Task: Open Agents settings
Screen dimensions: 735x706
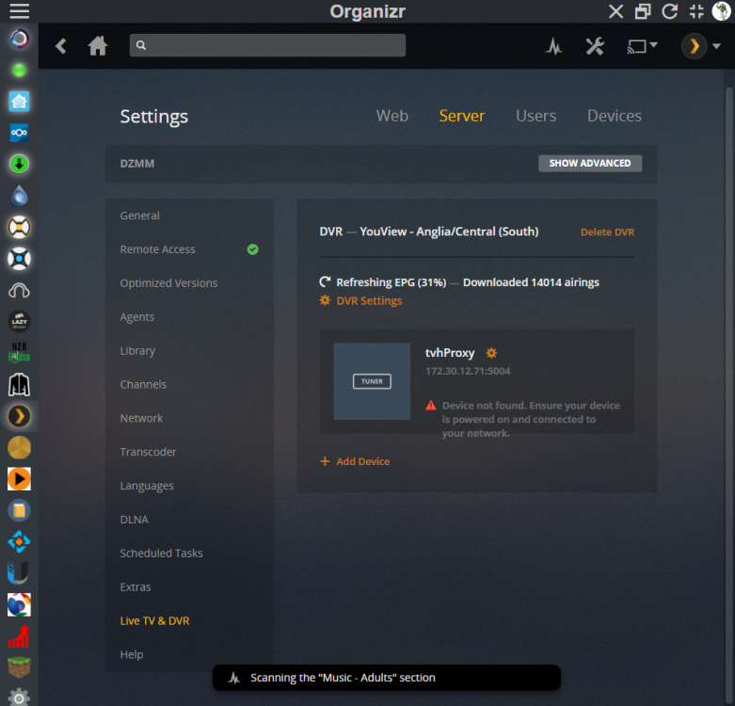Action: pyautogui.click(x=136, y=317)
